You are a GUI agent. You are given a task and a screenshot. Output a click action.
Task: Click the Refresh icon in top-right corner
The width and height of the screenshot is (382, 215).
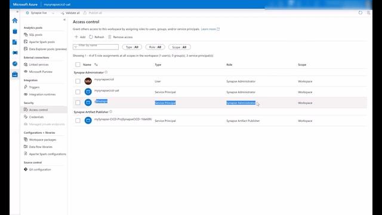coord(361,13)
